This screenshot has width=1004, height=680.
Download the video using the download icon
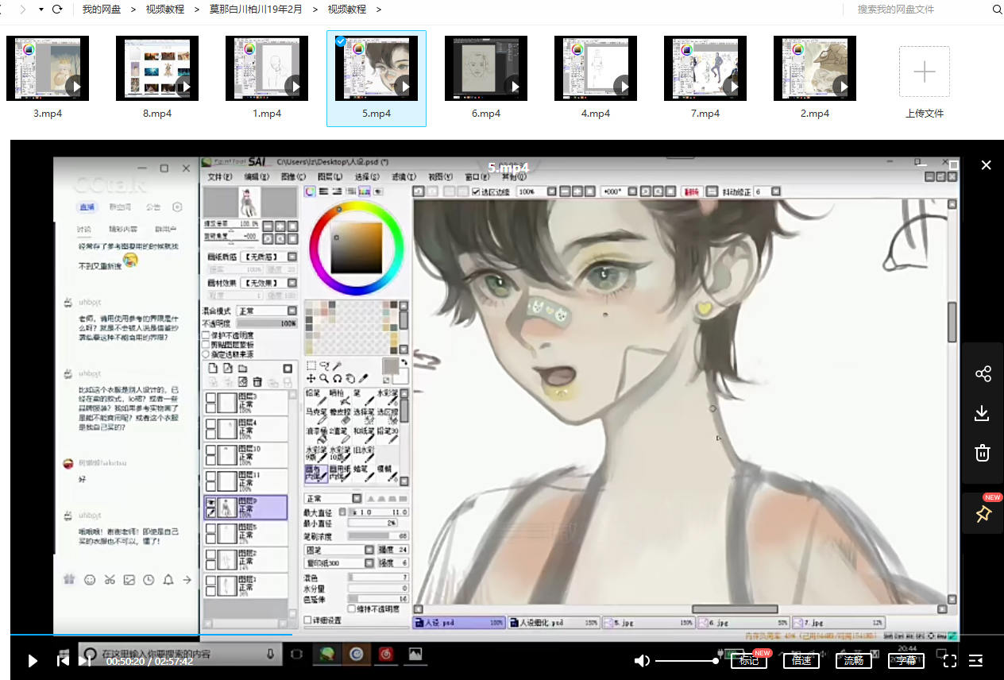point(983,413)
